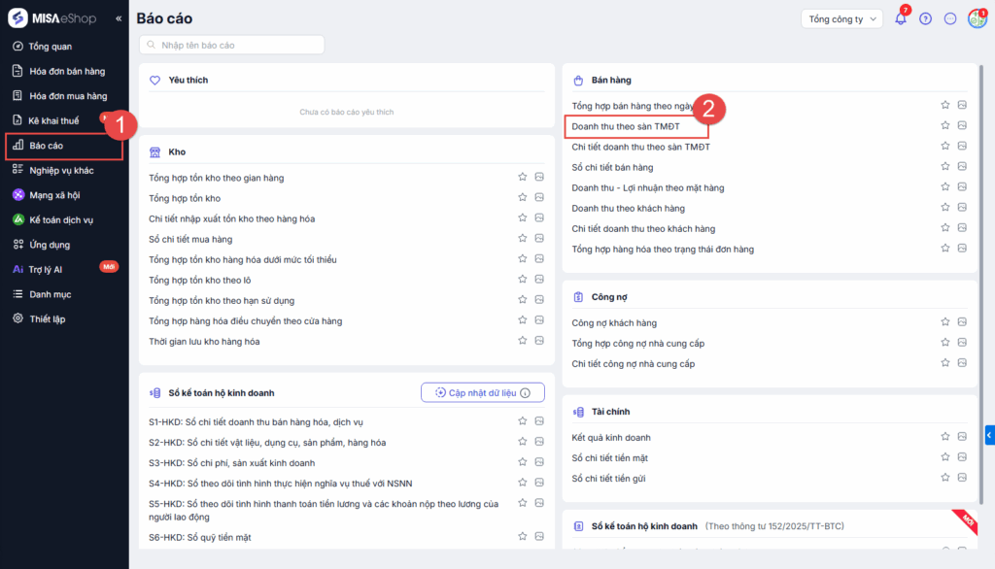Open the user avatar profile

(977, 18)
